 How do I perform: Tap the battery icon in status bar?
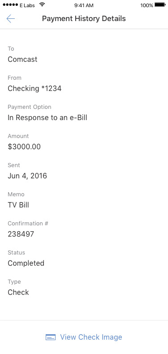tap(160, 5)
